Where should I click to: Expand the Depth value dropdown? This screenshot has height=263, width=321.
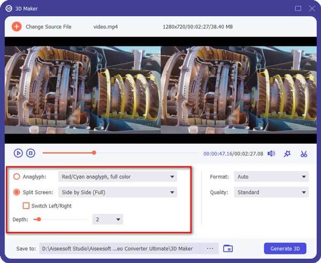click(108, 219)
